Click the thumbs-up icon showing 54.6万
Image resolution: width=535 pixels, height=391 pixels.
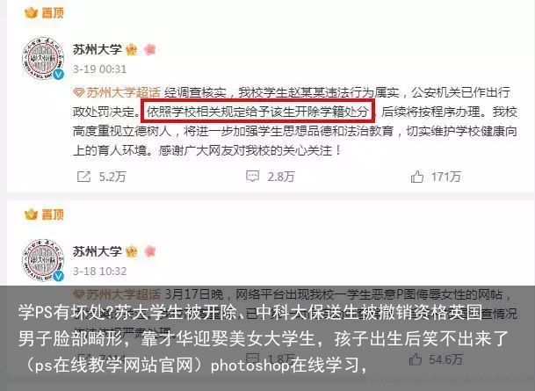[416, 358]
